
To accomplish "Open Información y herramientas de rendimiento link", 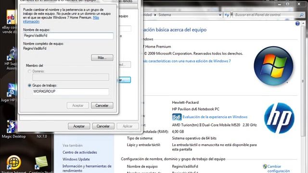I will pos(87,168).
